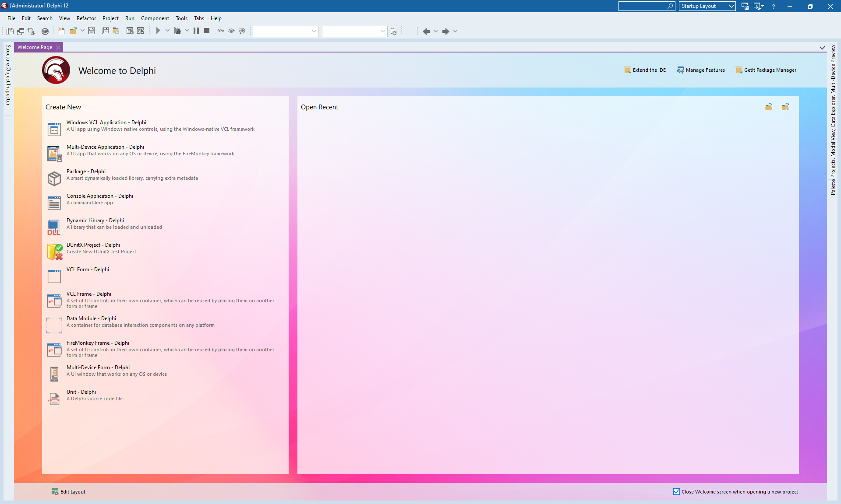841x504 pixels.
Task: Click Manage Features link
Action: point(701,70)
